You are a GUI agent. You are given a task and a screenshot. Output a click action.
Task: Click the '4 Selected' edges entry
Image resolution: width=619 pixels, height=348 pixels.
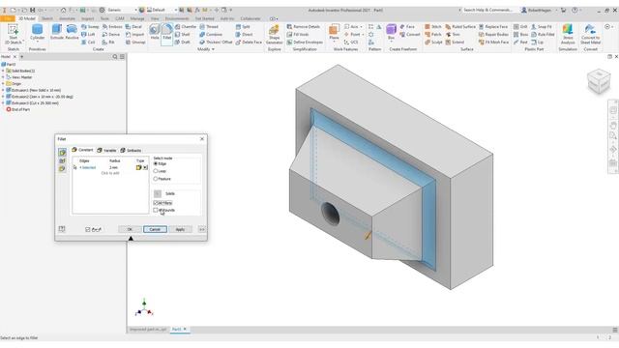tap(88, 167)
